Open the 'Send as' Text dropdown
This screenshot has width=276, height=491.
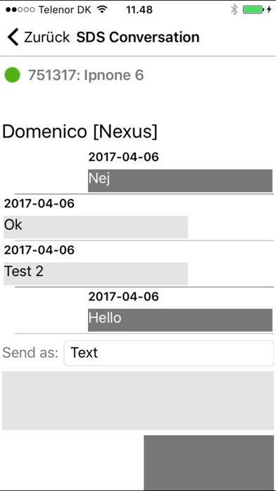pos(169,353)
